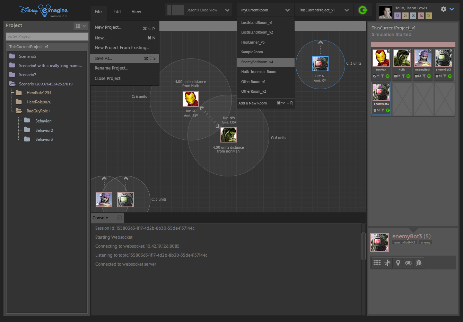
Task: Click the location pin icon for enemyBot3
Action: tap(398, 263)
